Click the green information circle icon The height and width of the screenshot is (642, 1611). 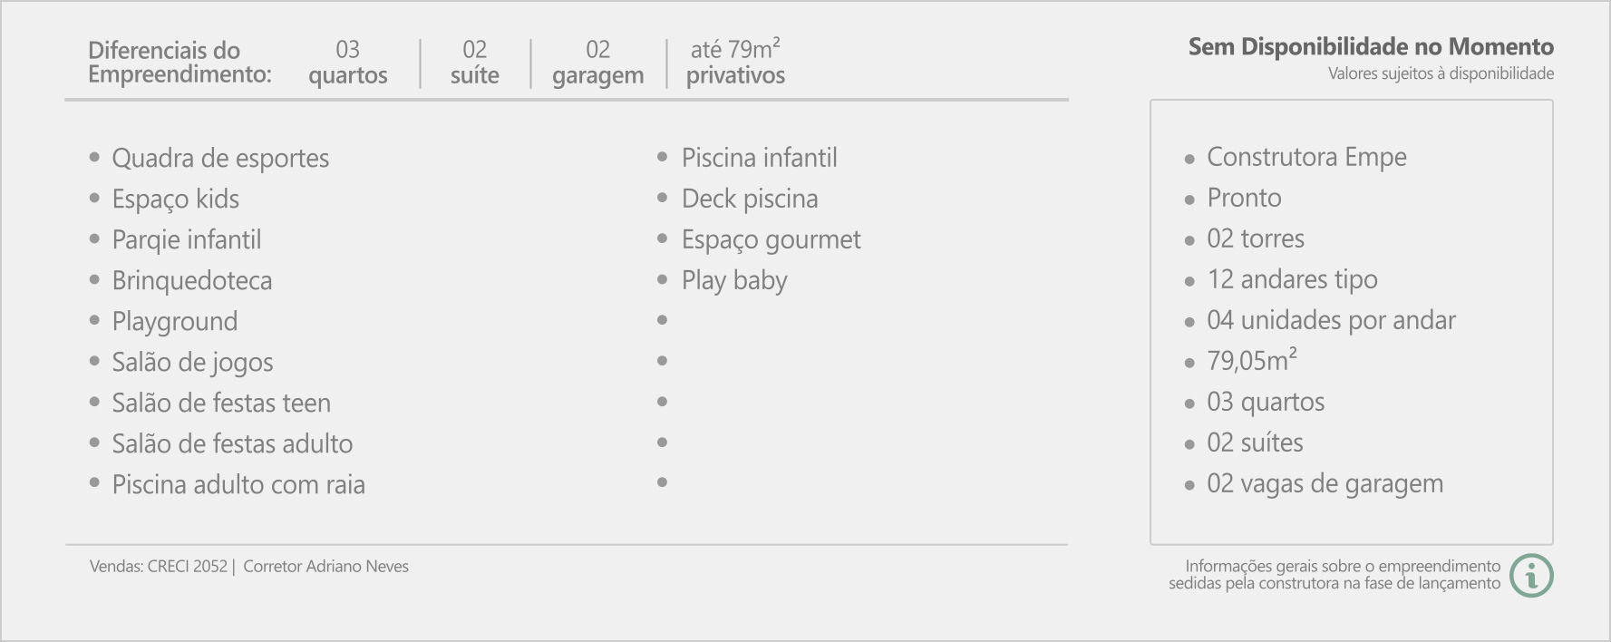[x=1532, y=576]
